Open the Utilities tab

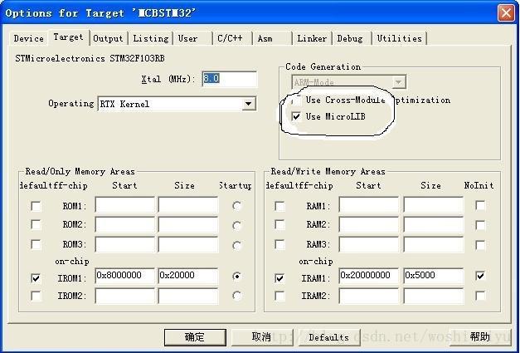coord(399,38)
